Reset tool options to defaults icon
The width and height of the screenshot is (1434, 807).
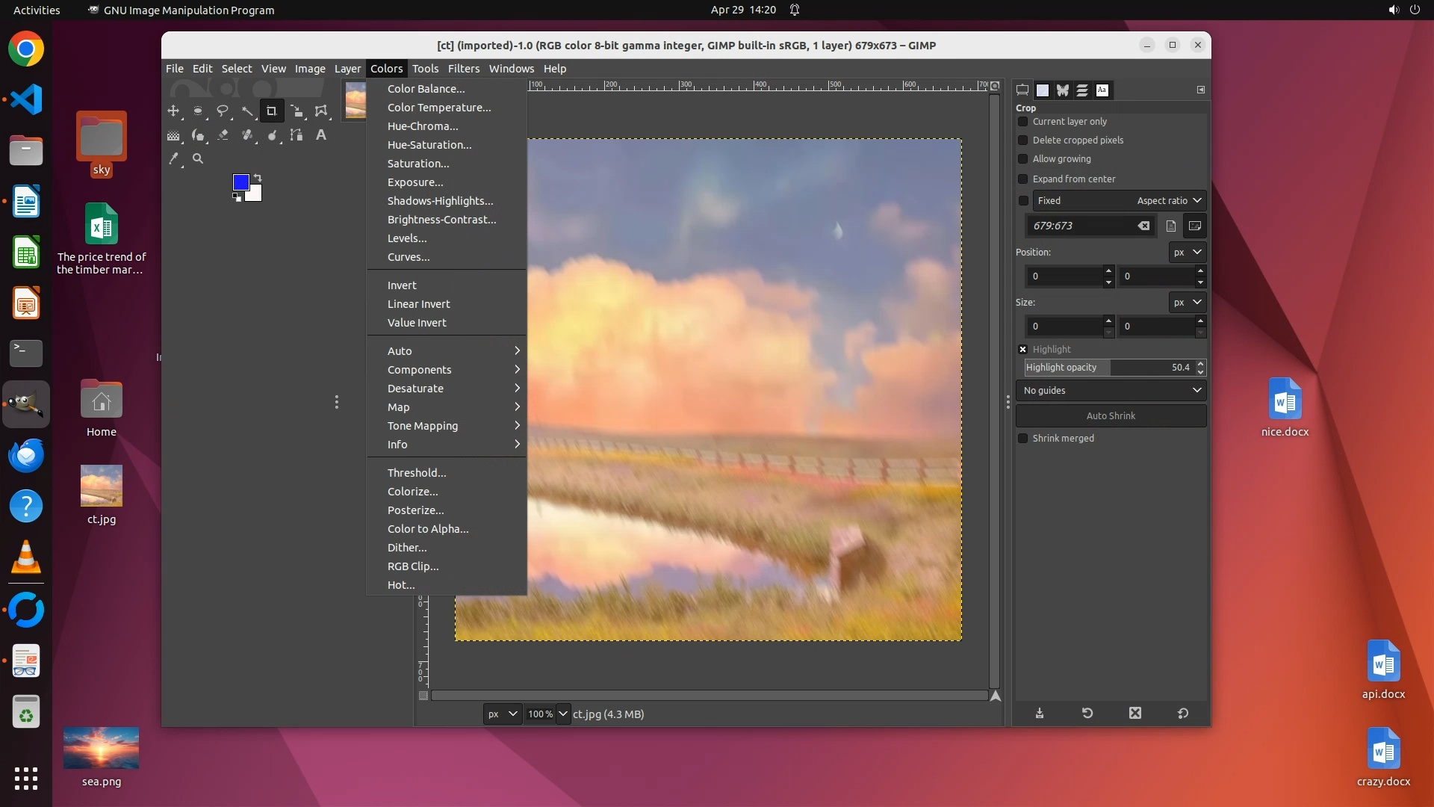coord(1183,714)
